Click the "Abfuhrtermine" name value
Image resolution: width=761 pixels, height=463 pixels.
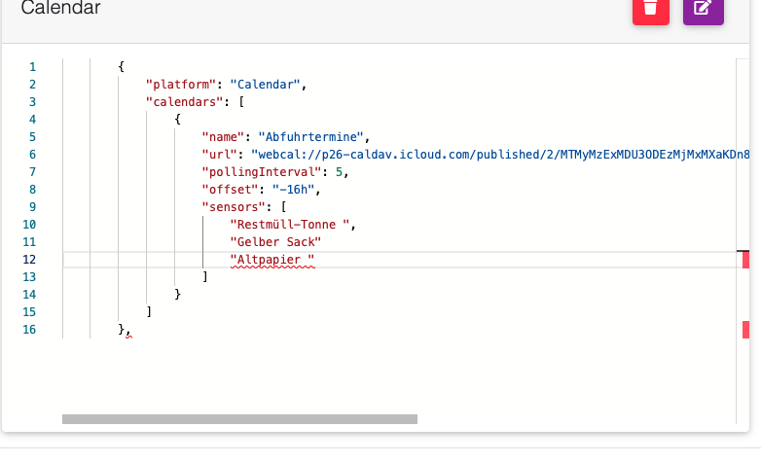click(x=311, y=136)
